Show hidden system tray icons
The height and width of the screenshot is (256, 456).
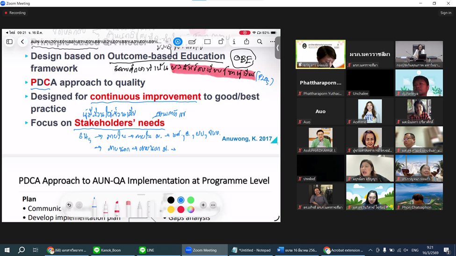[x=370, y=250]
